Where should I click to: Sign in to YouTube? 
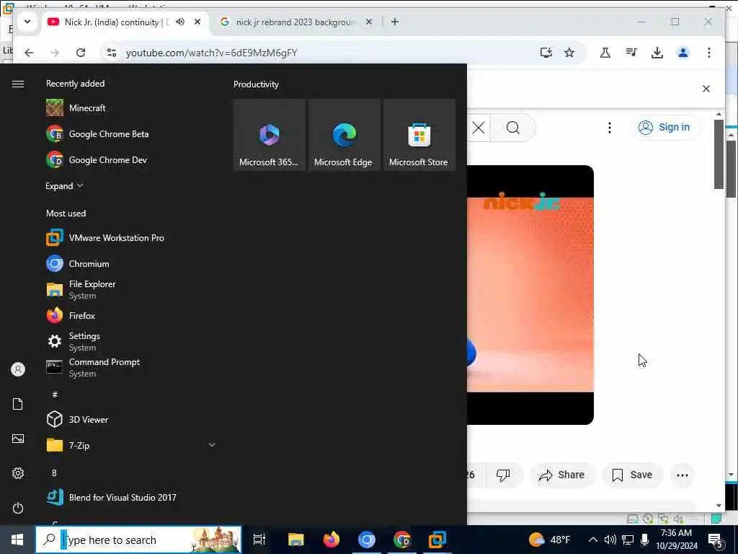tap(664, 127)
